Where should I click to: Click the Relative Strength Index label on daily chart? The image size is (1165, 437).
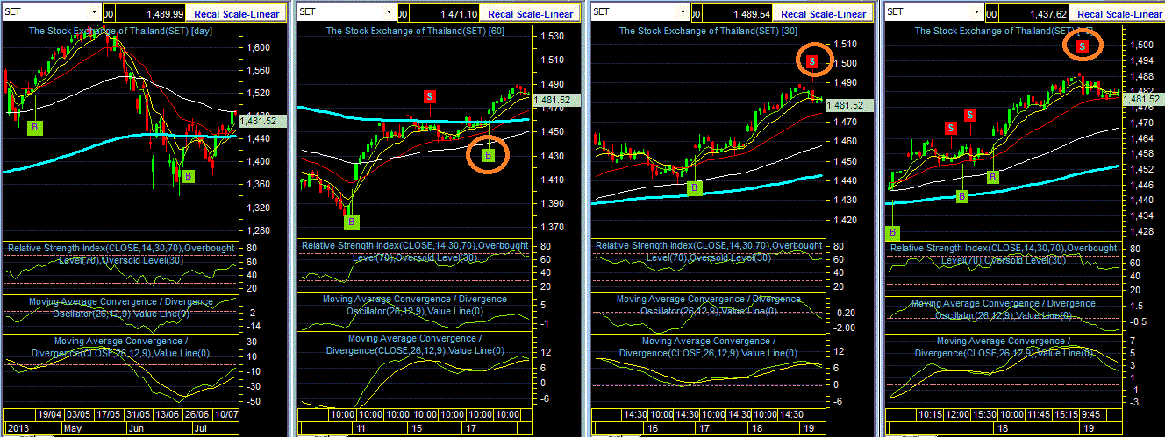119,254
